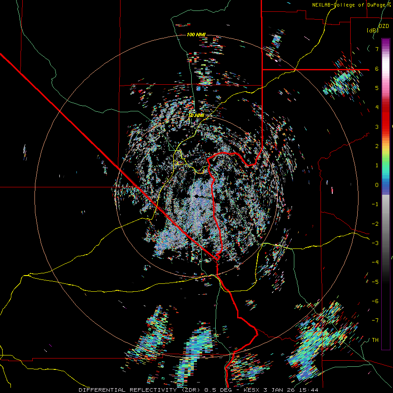Click the 0.5 DEG elevation text
The height and width of the screenshot is (393, 393).
tap(219, 390)
